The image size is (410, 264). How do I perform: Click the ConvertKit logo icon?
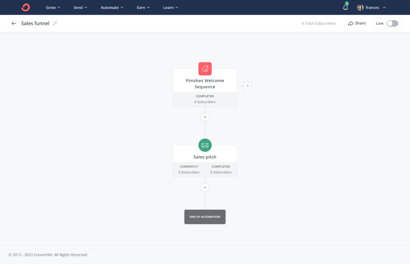pos(25,7)
